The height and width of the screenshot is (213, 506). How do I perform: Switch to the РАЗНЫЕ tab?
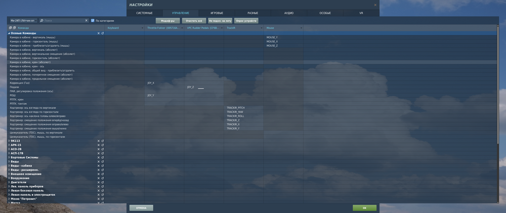point(252,13)
